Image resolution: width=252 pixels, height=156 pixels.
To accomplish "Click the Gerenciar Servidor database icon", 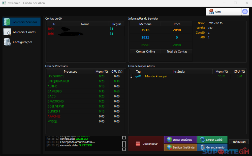I will (x=7, y=22).
